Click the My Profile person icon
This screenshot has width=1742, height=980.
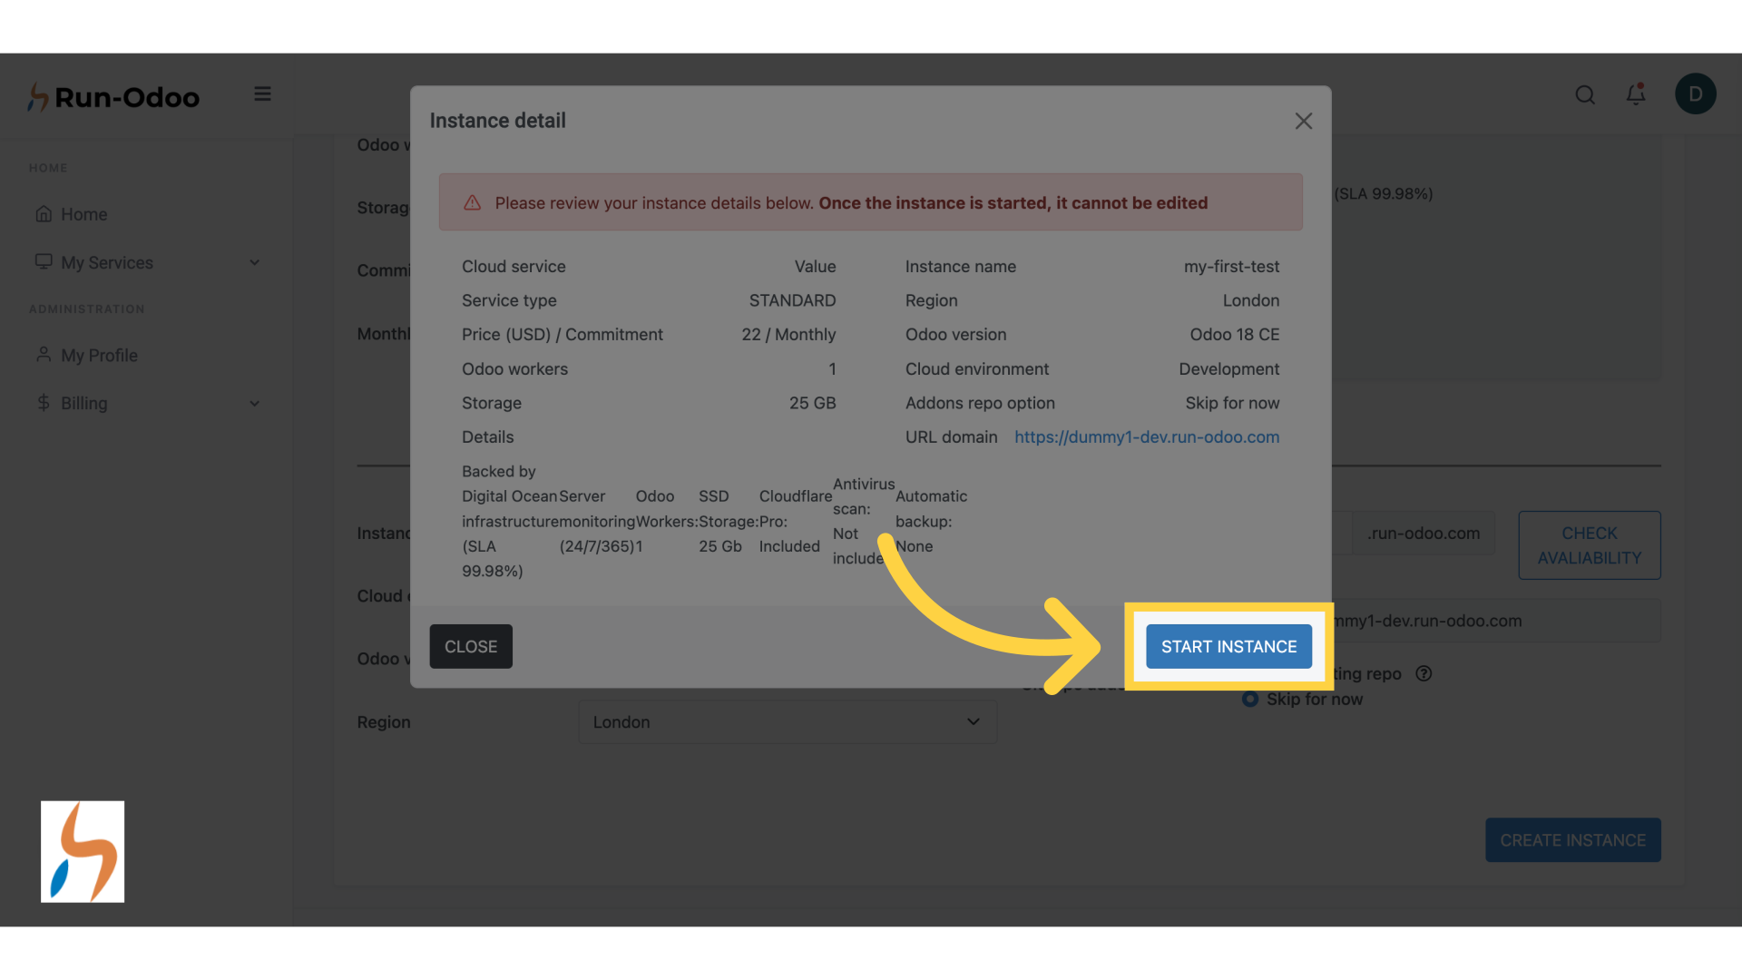click(x=44, y=355)
